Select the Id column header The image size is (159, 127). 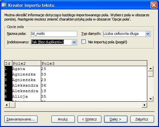tap(8, 63)
